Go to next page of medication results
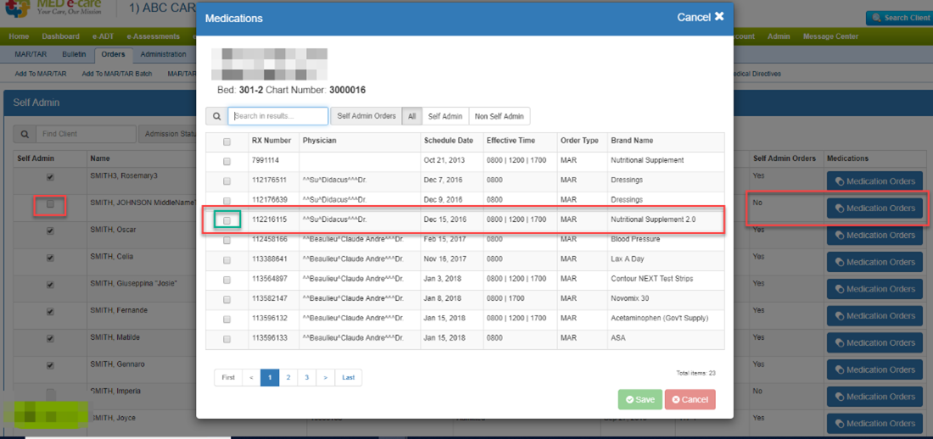Viewport: 933px width, 439px height. pyautogui.click(x=326, y=377)
